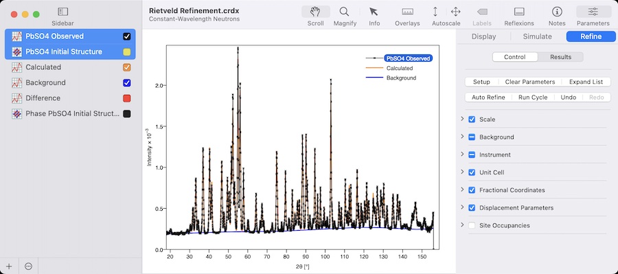Show the Reflexions panel
The width and height of the screenshot is (618, 274).
tap(519, 12)
